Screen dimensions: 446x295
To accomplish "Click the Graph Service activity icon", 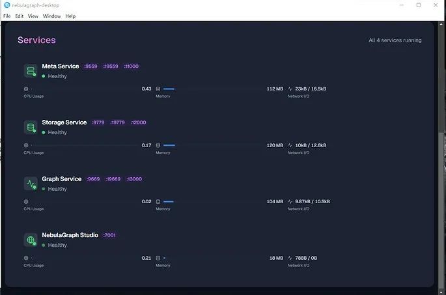I will click(x=31, y=184).
